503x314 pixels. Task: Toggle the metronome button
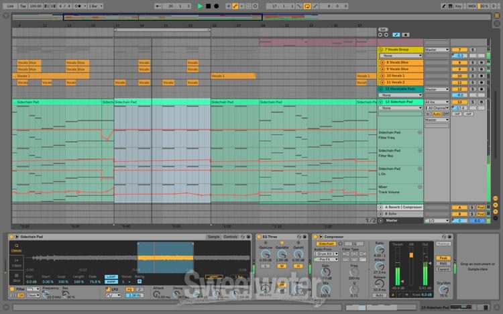point(78,6)
